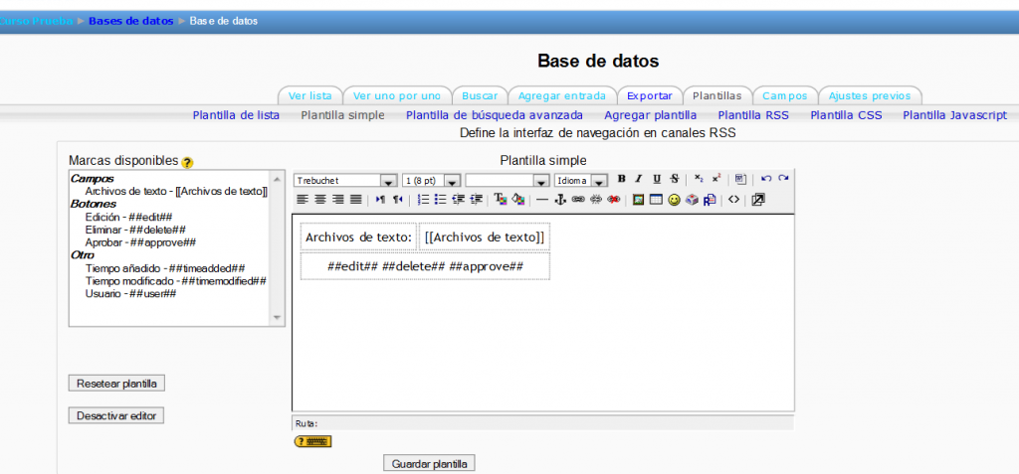Center-align the text
Viewport: 1019px width, 474px height.
pos(319,200)
